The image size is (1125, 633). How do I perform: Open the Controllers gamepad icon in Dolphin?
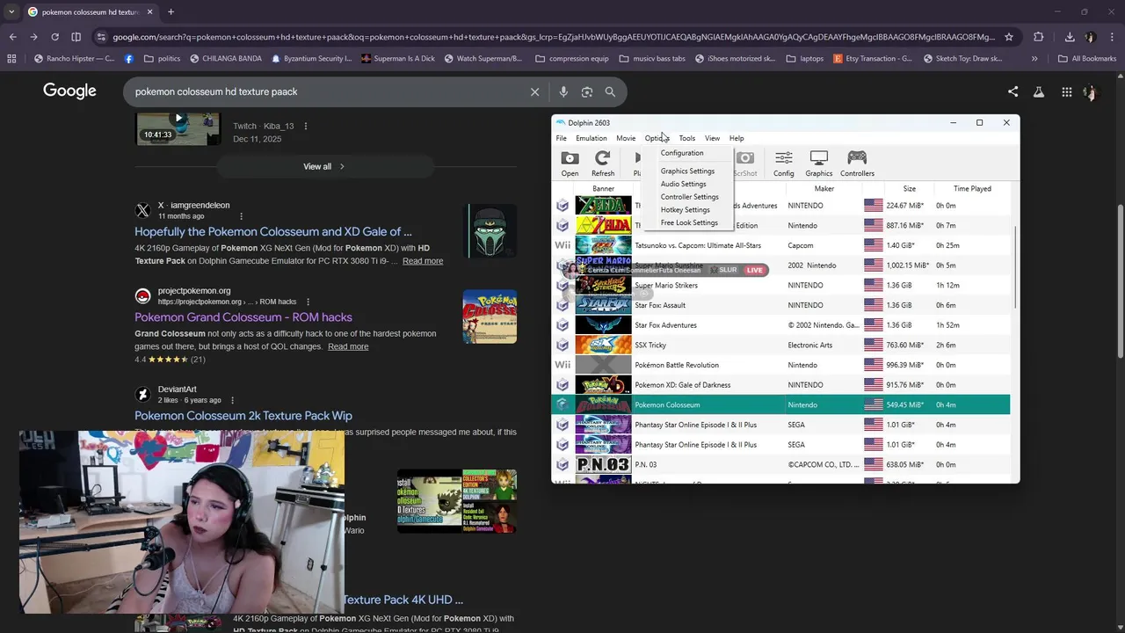click(856, 159)
